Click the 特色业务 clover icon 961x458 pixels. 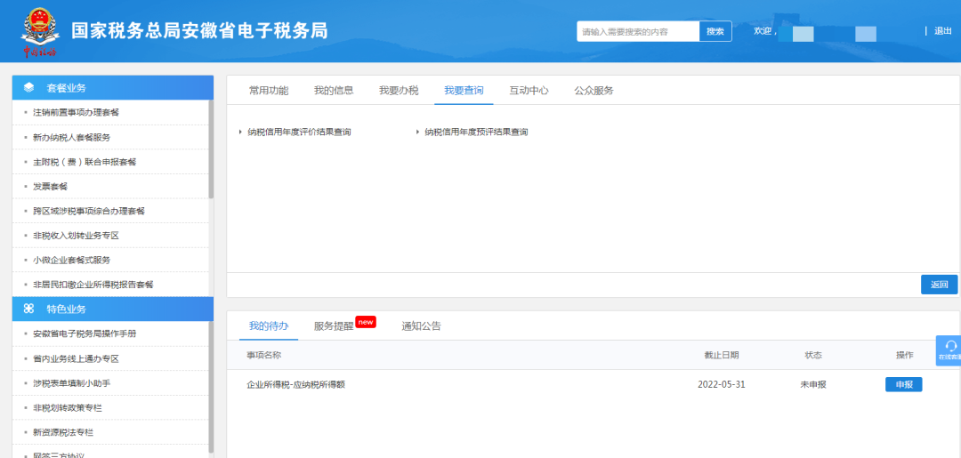pyautogui.click(x=28, y=309)
